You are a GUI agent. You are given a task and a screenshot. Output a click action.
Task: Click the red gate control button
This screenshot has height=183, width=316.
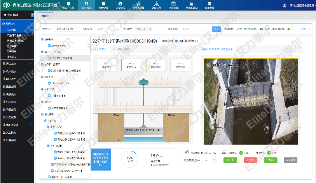[250, 160]
